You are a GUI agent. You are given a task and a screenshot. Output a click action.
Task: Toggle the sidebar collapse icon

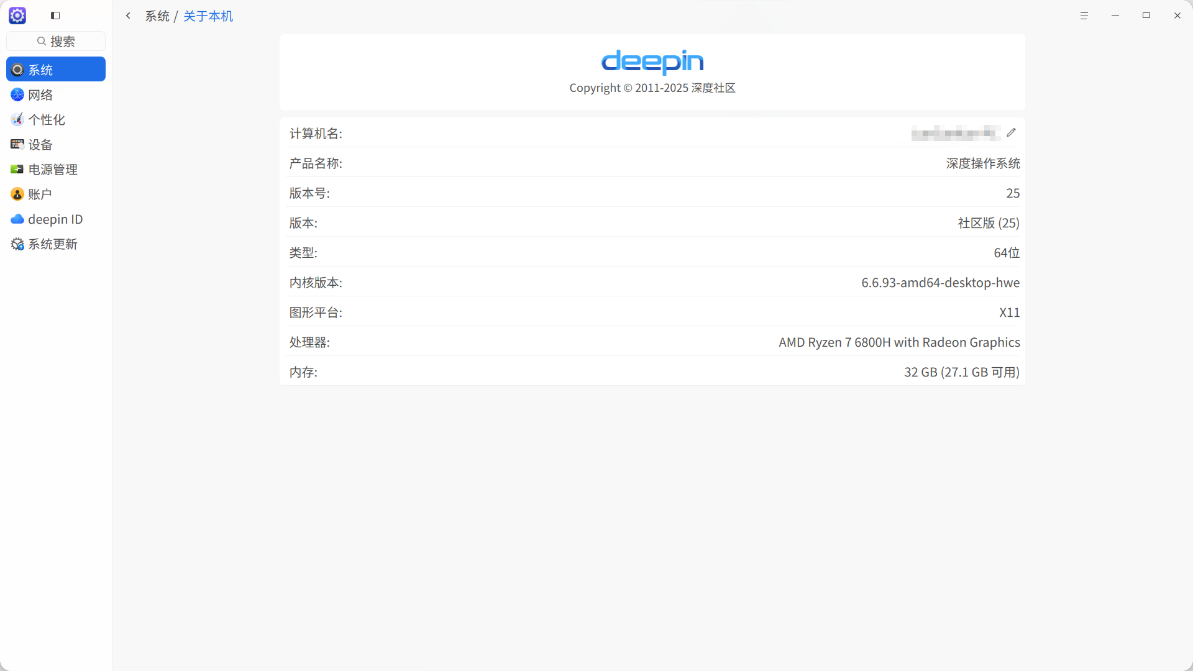click(55, 16)
